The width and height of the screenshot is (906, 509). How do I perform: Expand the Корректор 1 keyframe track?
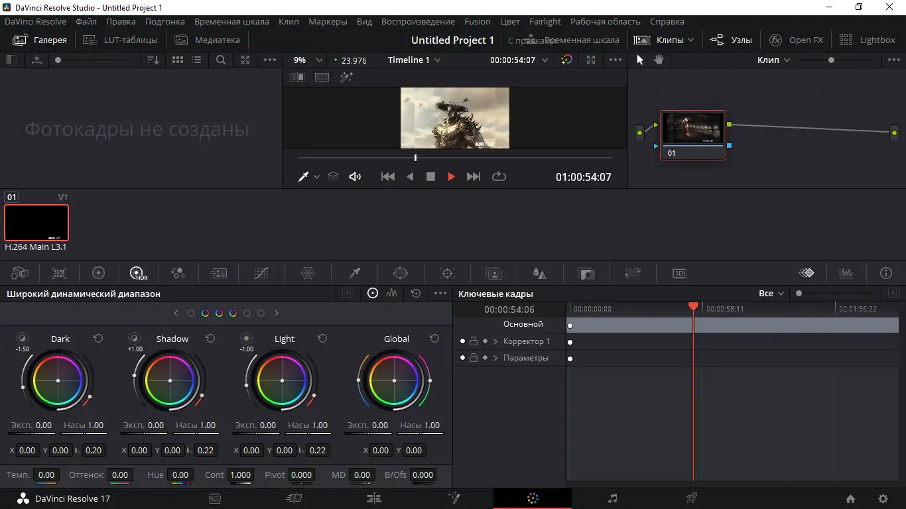495,341
